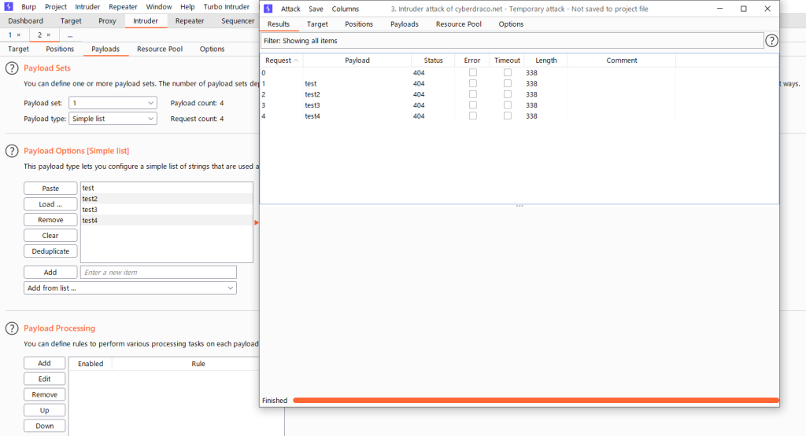Click the Payload Processing help icon
806x436 pixels.
coord(12,328)
